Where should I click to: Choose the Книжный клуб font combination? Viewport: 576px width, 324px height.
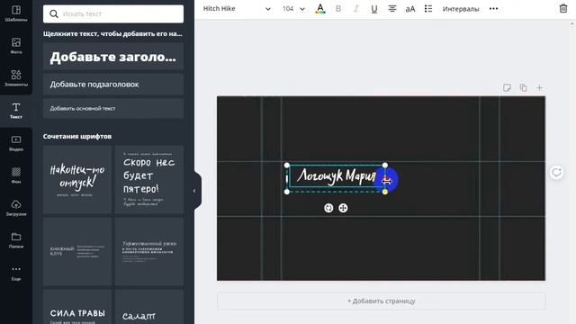pyautogui.click(x=77, y=251)
